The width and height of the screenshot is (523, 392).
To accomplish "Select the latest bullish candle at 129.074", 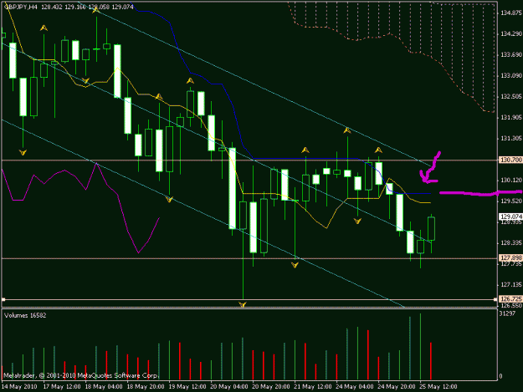I will click(x=431, y=228).
